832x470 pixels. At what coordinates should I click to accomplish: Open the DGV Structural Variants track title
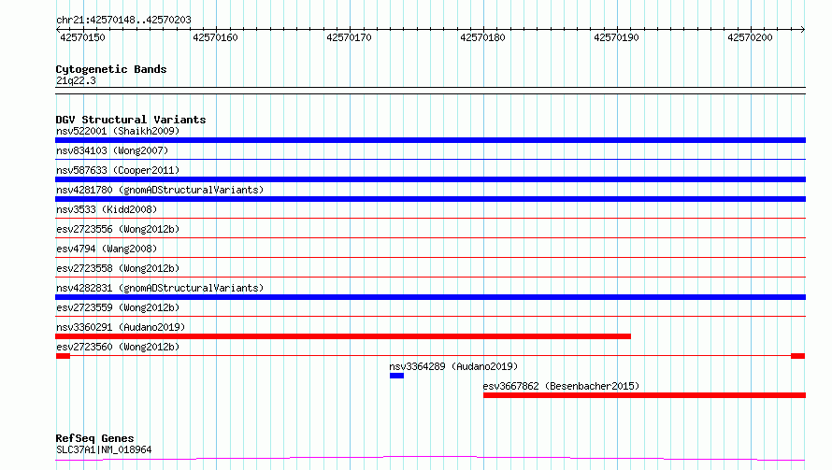(131, 120)
